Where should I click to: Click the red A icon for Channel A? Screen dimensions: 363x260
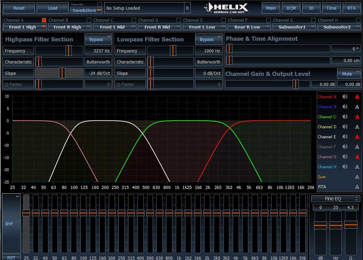click(x=357, y=97)
